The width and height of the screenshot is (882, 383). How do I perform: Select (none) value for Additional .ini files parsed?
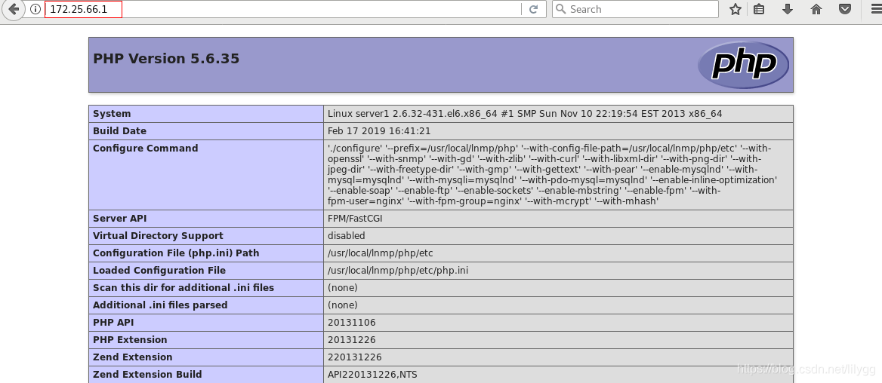point(343,305)
